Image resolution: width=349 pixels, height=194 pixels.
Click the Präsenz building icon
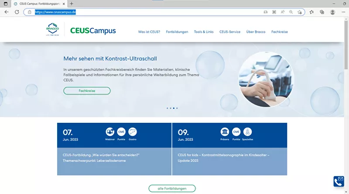(225, 132)
